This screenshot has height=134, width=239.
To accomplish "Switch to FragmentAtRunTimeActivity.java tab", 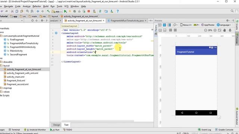I will pos(127,20).
